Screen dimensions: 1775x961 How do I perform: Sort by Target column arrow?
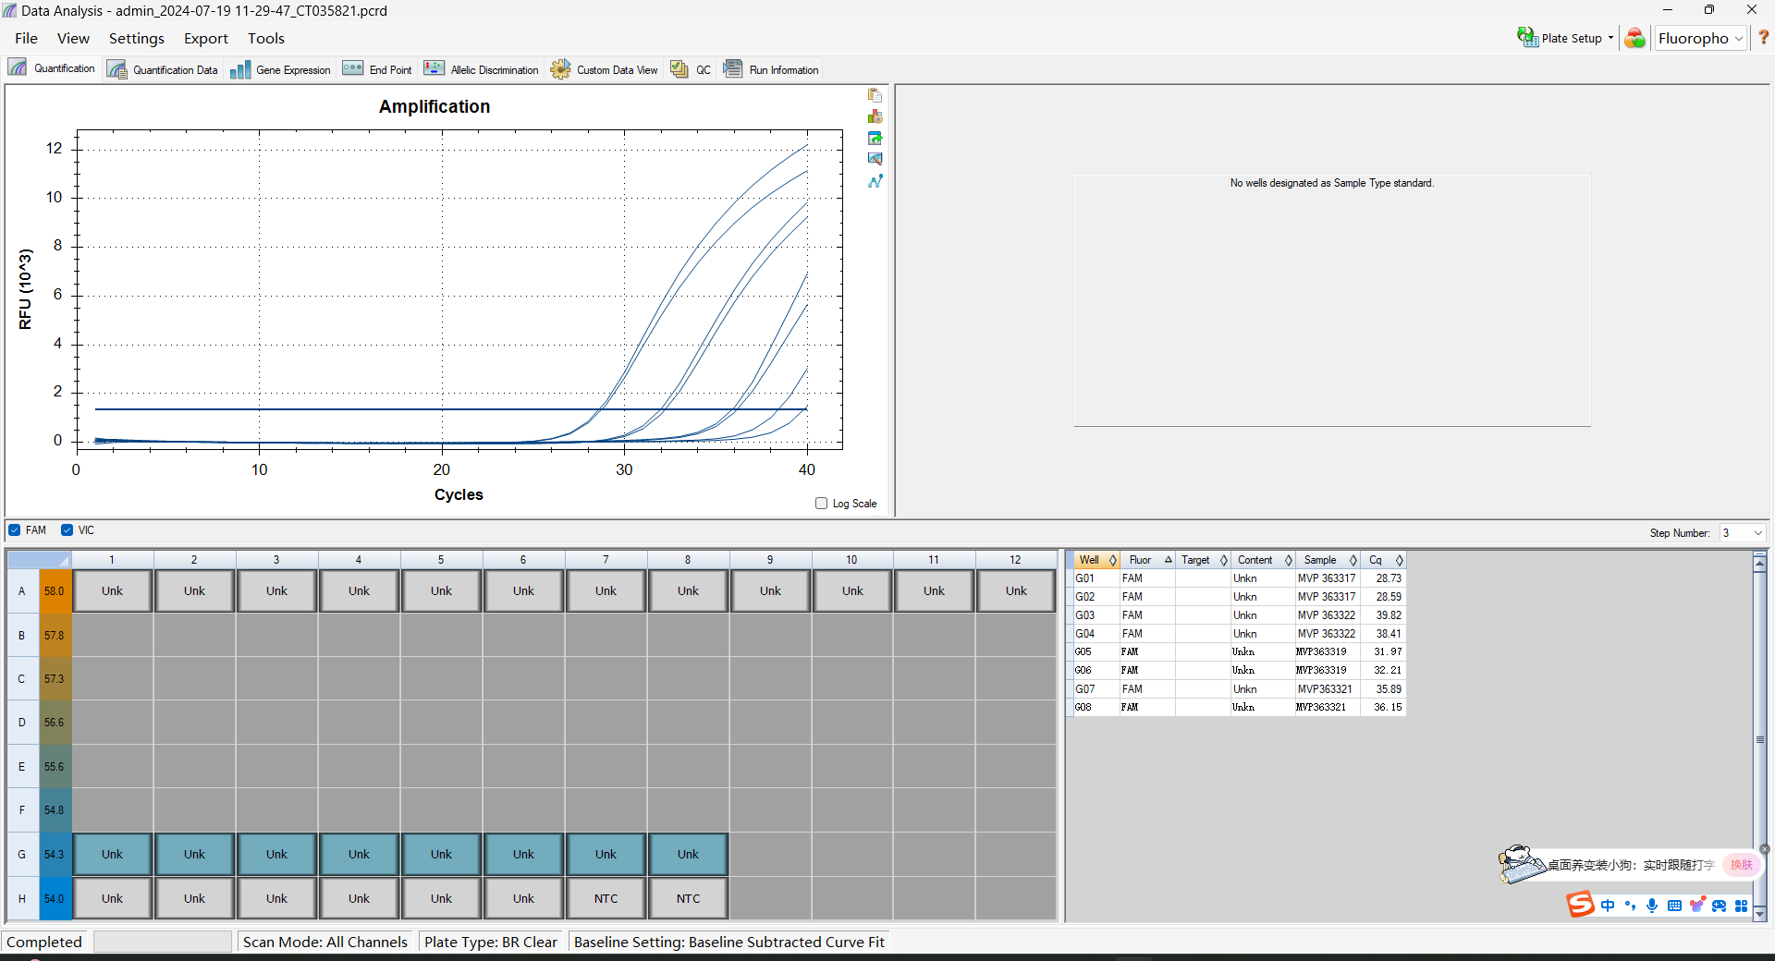pos(1223,560)
